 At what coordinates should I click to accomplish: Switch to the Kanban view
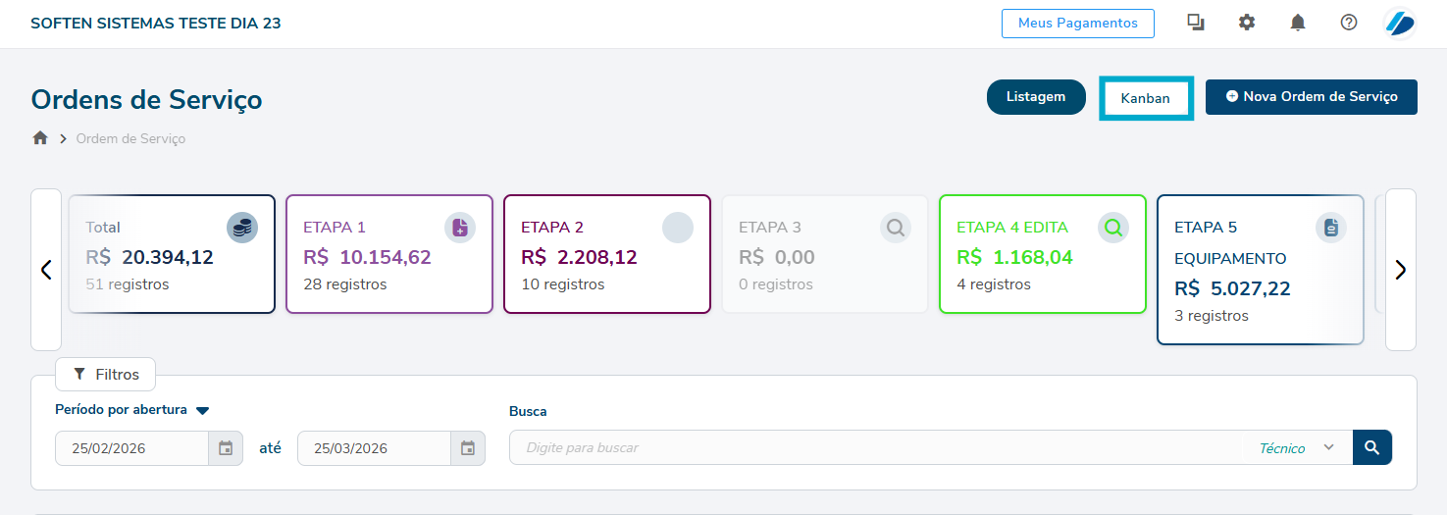point(1146,98)
